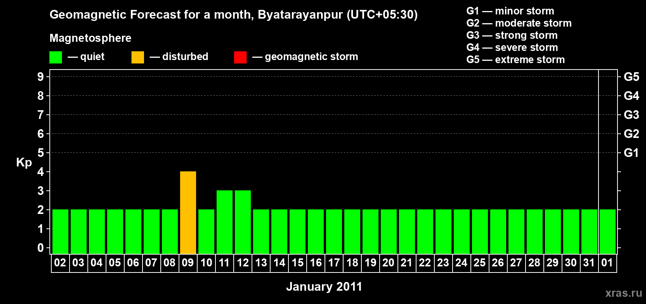The width and height of the screenshot is (646, 304).
Task: Click the date label 01
Action: tap(607, 263)
